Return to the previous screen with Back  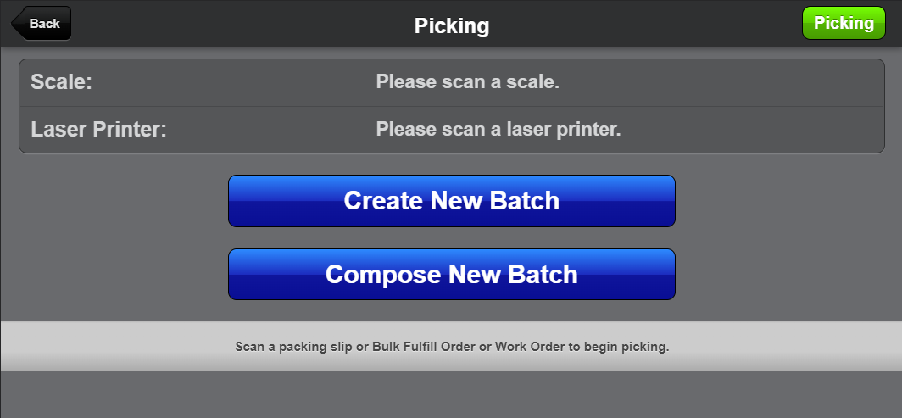42,24
